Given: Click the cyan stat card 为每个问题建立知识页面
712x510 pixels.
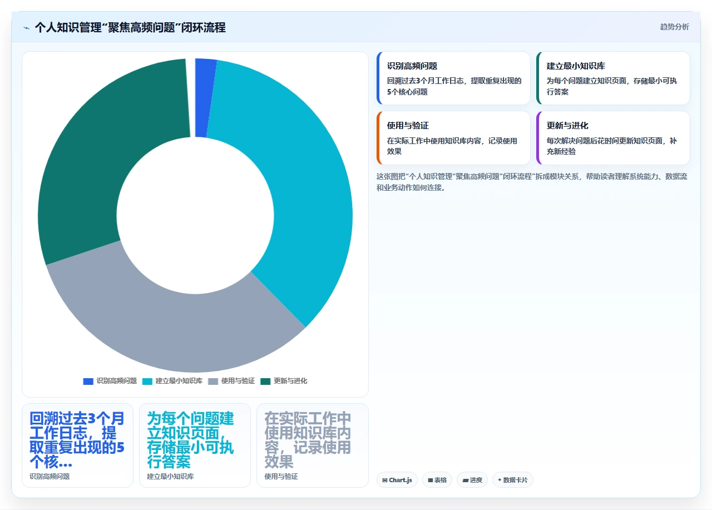Looking at the screenshot, I should point(195,445).
